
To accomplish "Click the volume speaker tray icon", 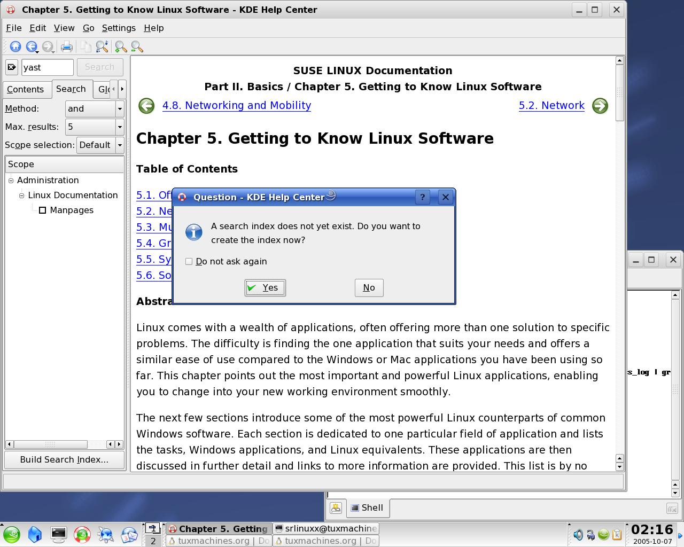I will pos(578,534).
